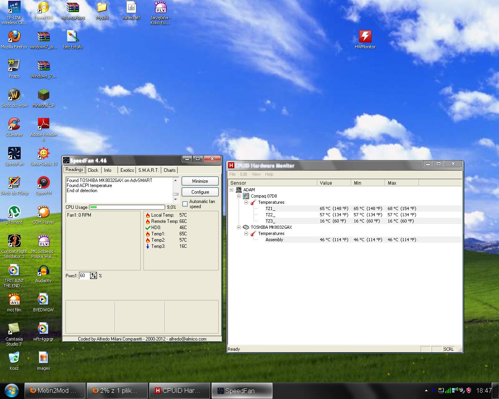
Task: Select the vista-cursors archive icon
Action: pos(73,11)
